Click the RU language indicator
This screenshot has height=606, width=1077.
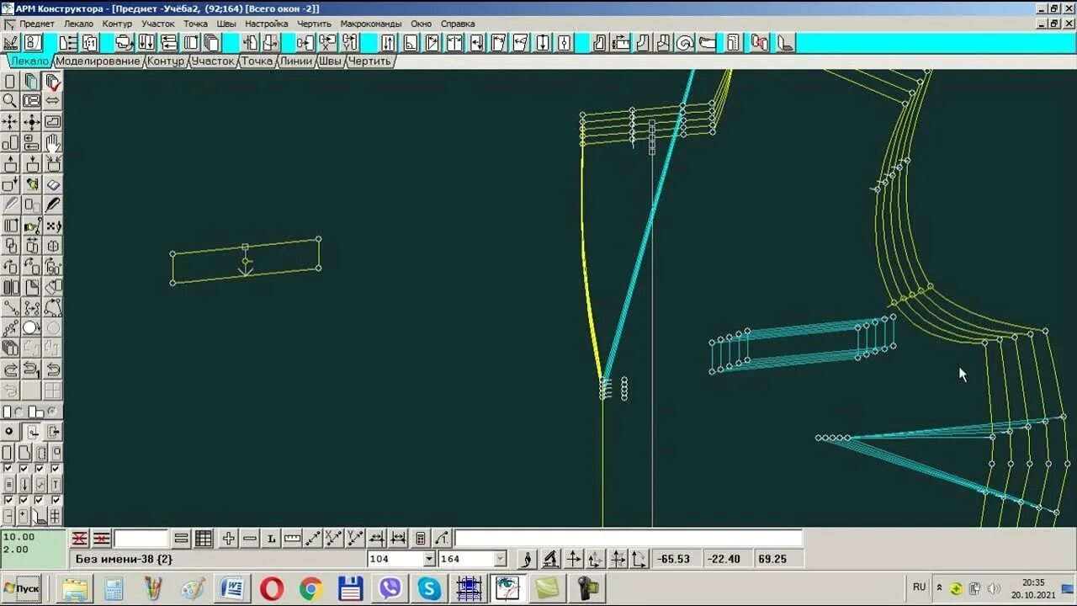919,587
